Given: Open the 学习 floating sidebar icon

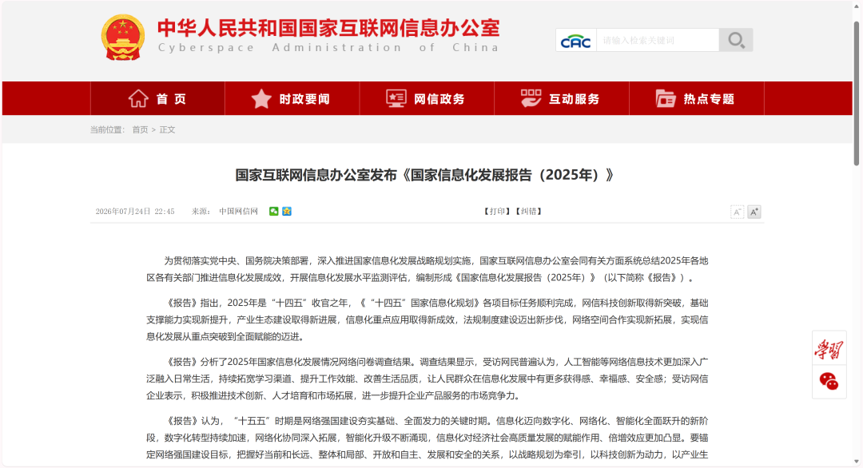Looking at the screenshot, I should click(x=829, y=349).
